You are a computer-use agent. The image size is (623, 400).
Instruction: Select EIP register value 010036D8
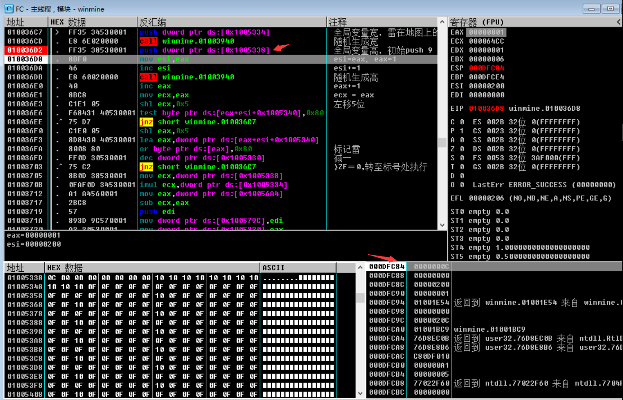pyautogui.click(x=487, y=109)
